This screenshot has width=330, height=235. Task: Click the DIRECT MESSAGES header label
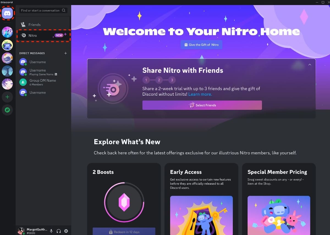(x=32, y=53)
